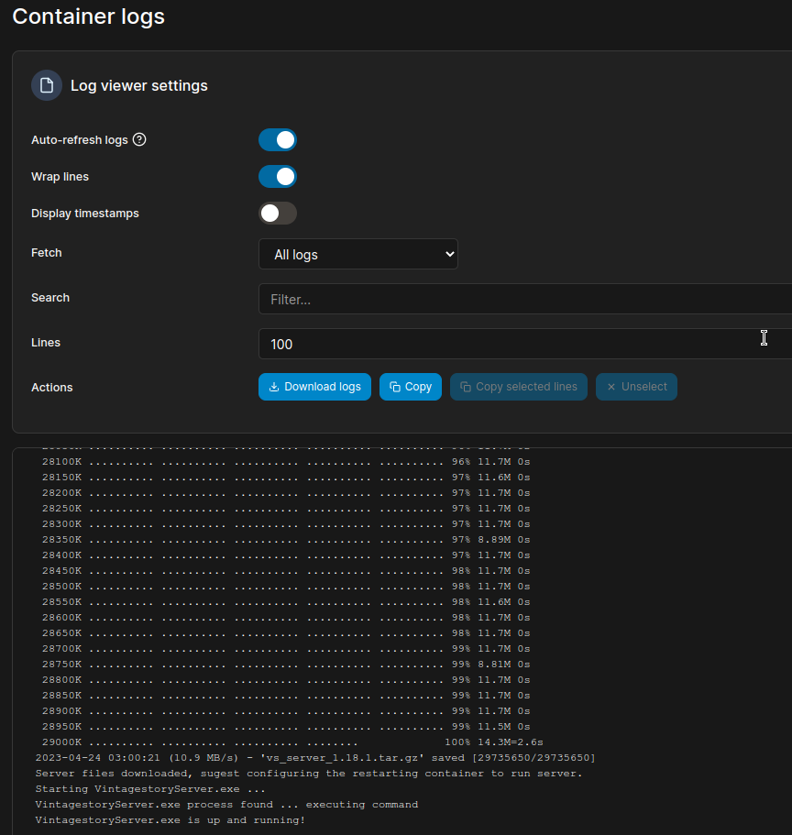
Task: Select the 29000K 100% download log line
Action: point(291,742)
